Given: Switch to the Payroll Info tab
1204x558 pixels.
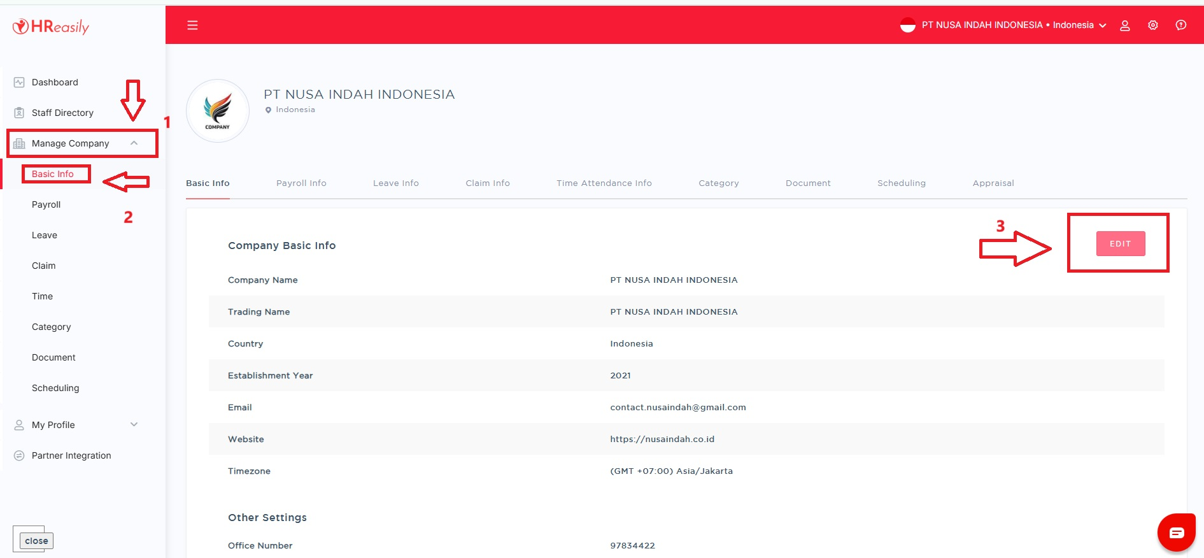Looking at the screenshot, I should (301, 183).
